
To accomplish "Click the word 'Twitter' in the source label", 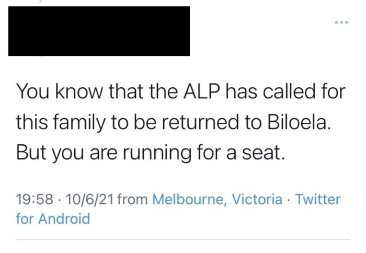I will point(318,199).
